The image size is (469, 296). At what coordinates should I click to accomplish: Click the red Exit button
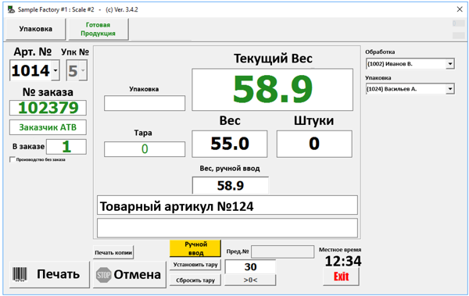click(x=341, y=276)
